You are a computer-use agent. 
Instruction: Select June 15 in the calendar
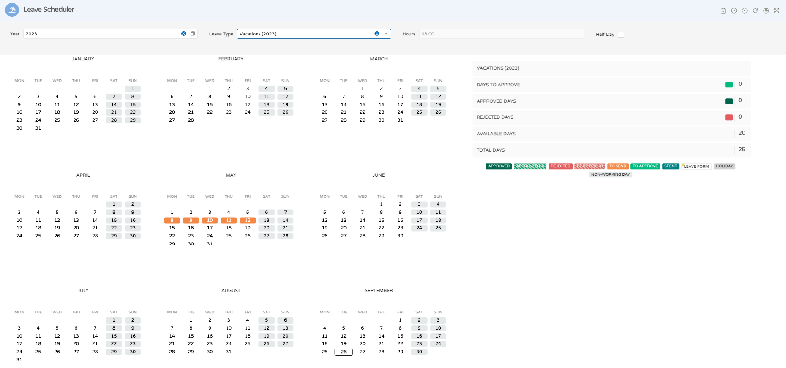(x=382, y=220)
